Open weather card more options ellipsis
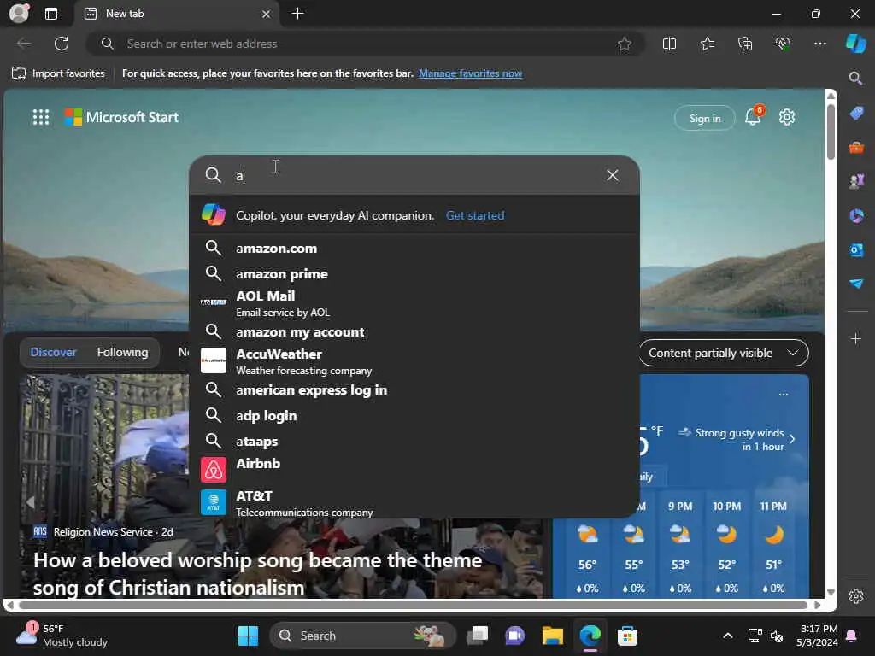875x656 pixels. tap(784, 394)
